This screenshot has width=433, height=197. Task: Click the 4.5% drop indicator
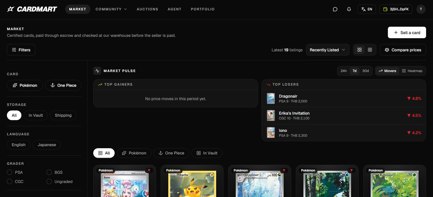point(414,115)
